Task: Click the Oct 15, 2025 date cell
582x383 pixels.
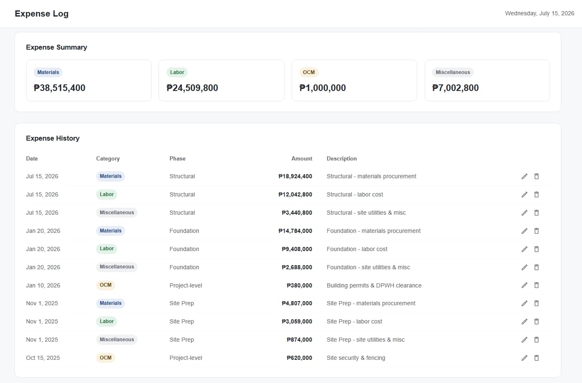Action: (x=43, y=358)
